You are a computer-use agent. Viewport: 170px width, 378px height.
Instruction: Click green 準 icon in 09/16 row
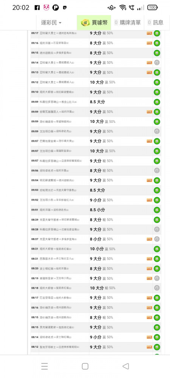click(157, 43)
